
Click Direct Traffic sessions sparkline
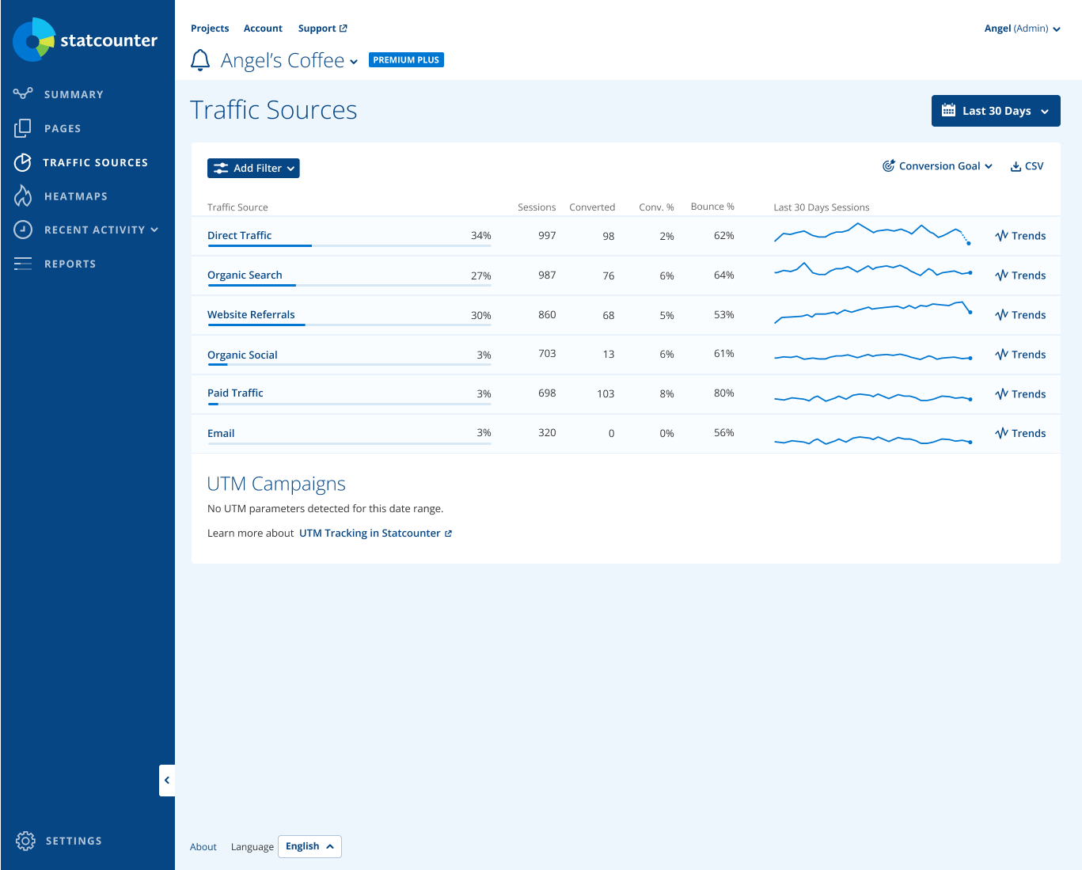pyautogui.click(x=872, y=234)
